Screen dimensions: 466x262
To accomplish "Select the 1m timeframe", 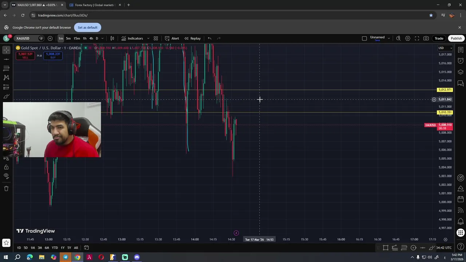I will [61, 38].
